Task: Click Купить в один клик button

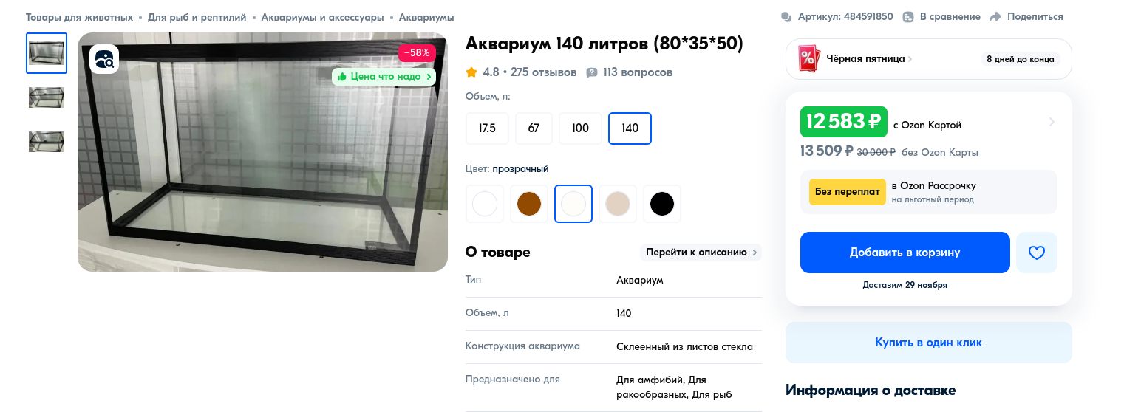Action: (x=929, y=343)
